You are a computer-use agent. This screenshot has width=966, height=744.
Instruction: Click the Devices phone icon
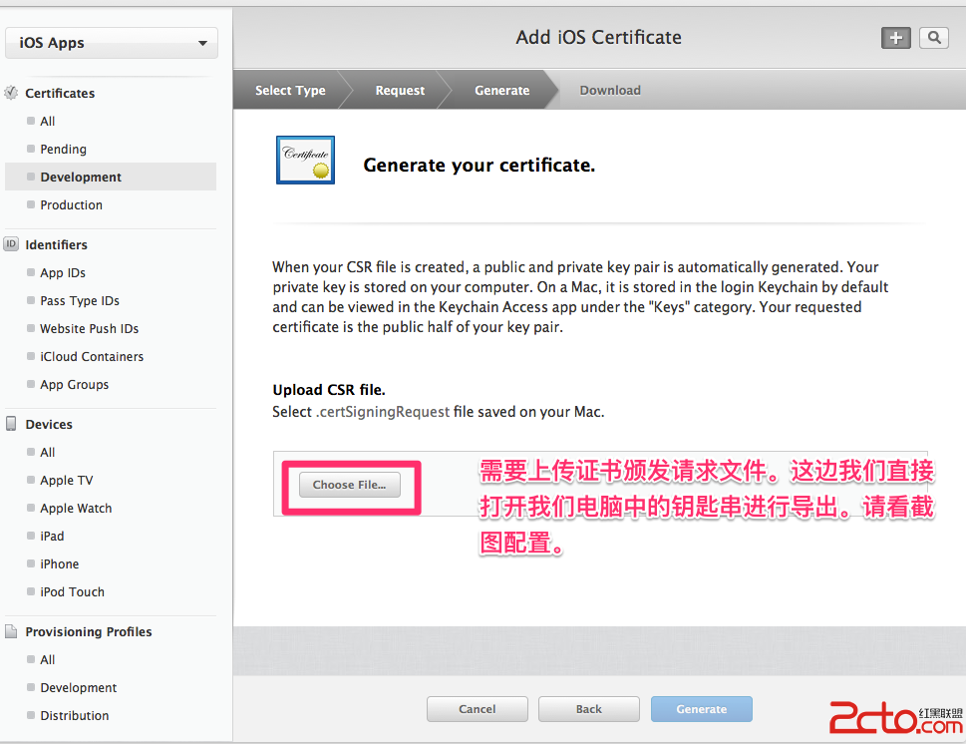(11, 424)
